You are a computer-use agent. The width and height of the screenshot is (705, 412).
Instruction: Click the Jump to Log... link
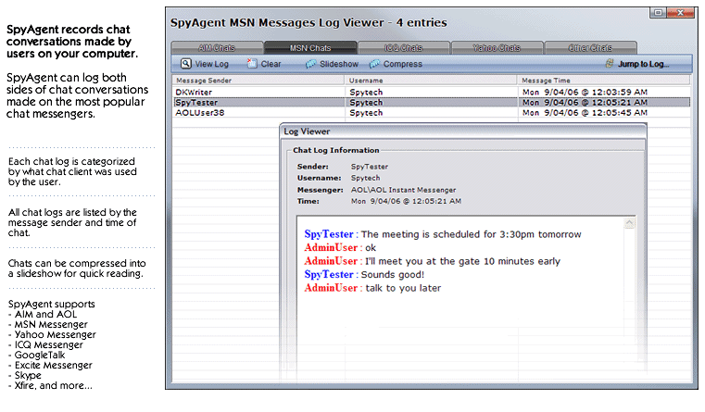[x=644, y=64]
